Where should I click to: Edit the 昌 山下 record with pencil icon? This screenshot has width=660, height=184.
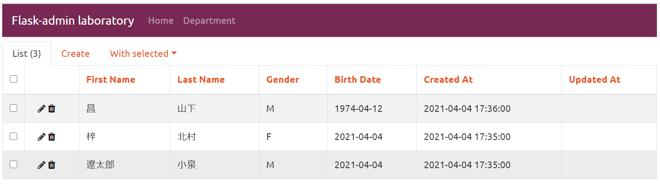(x=42, y=108)
